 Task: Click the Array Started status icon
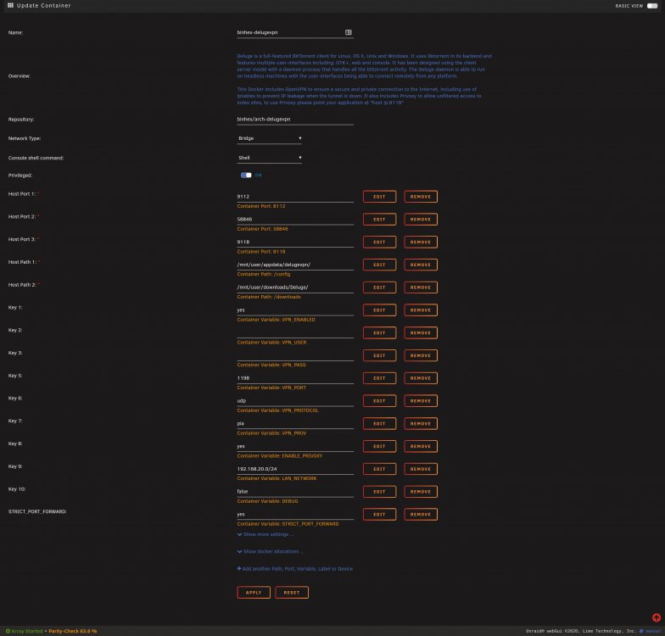[8, 631]
